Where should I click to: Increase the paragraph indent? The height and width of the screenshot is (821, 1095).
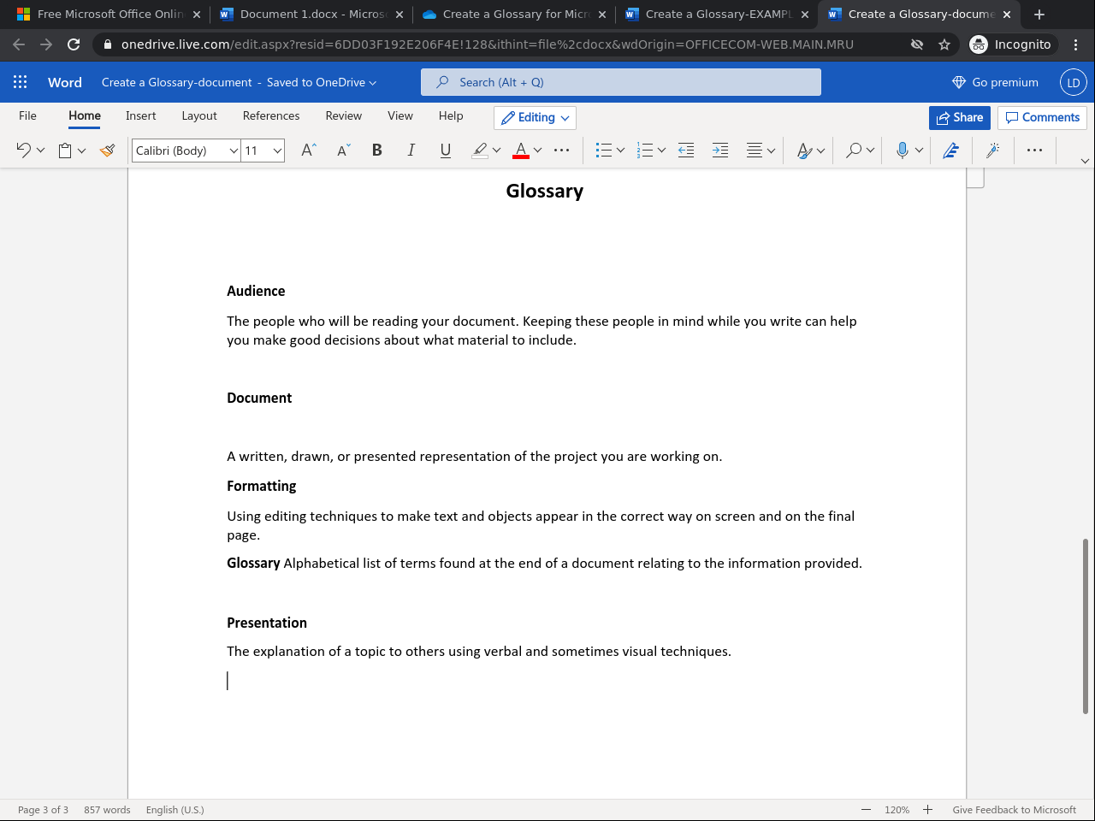(720, 151)
